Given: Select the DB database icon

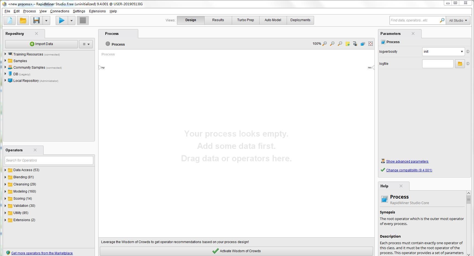Looking at the screenshot, I should [x=10, y=74].
